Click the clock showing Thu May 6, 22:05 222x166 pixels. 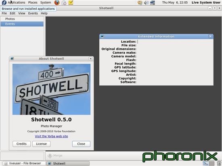pos(175,2)
